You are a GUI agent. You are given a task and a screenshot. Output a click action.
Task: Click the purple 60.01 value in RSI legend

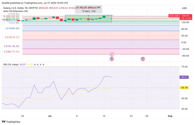pyautogui.click(x=22, y=65)
